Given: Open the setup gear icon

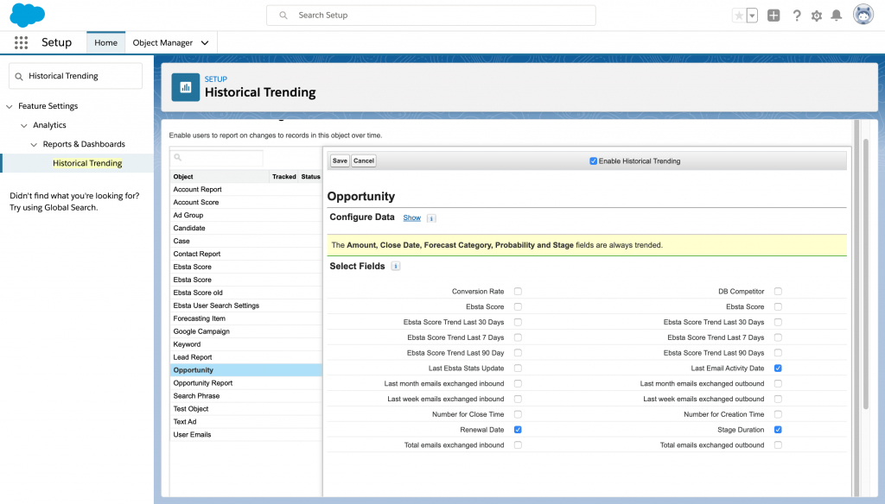Looking at the screenshot, I should pos(817,16).
